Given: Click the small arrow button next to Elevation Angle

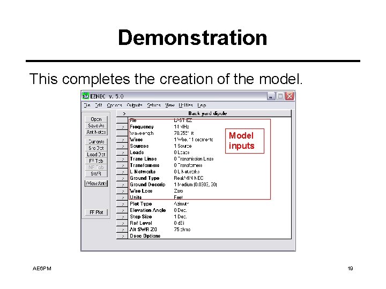Looking at the screenshot, I should pos(122,210).
